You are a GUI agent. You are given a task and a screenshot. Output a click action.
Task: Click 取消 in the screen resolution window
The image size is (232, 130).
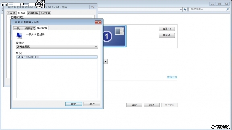(152, 105)
